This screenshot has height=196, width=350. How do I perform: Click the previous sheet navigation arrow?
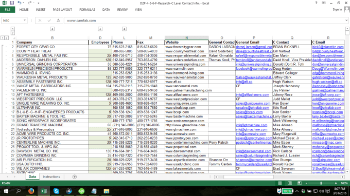pyautogui.click(x=8, y=177)
